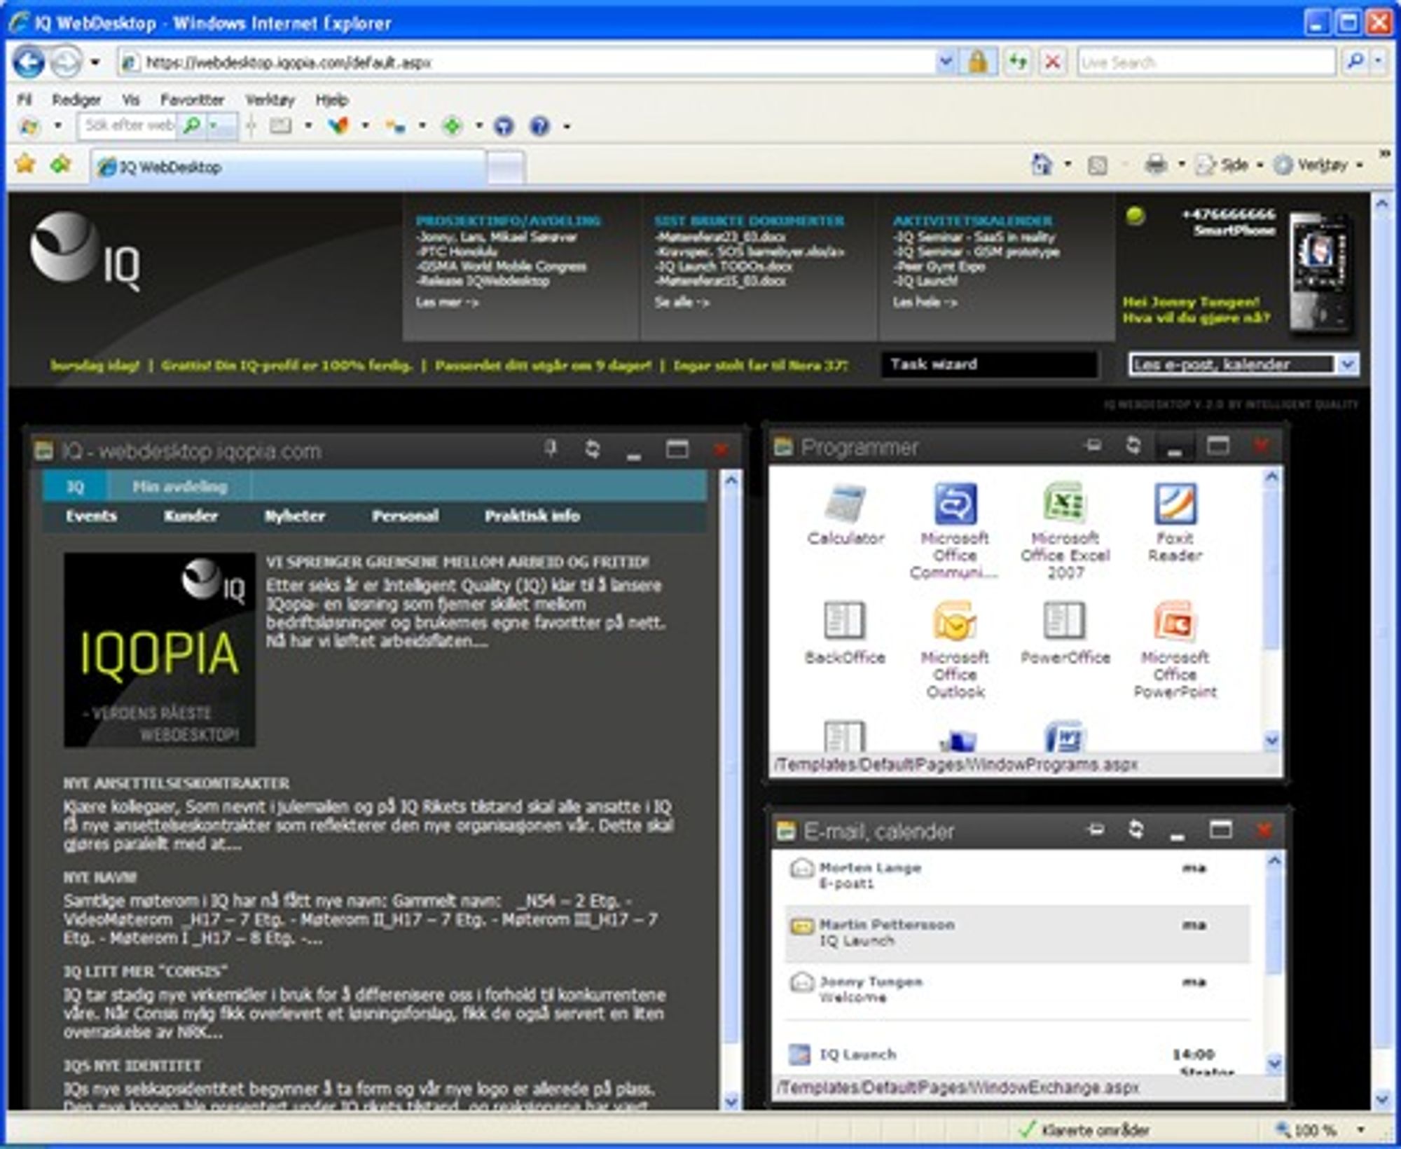Click the Programmer window scroll down arrow
Screen dimensions: 1401x1149
[x=1273, y=740]
